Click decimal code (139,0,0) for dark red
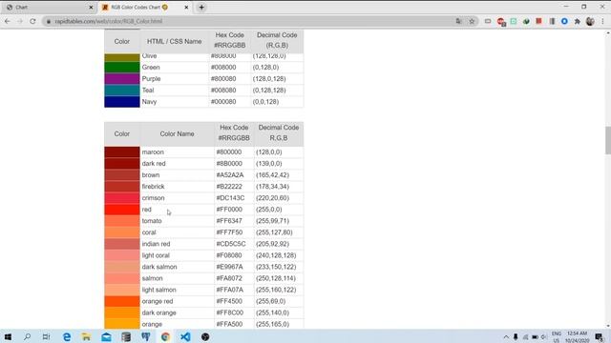 tap(269, 164)
